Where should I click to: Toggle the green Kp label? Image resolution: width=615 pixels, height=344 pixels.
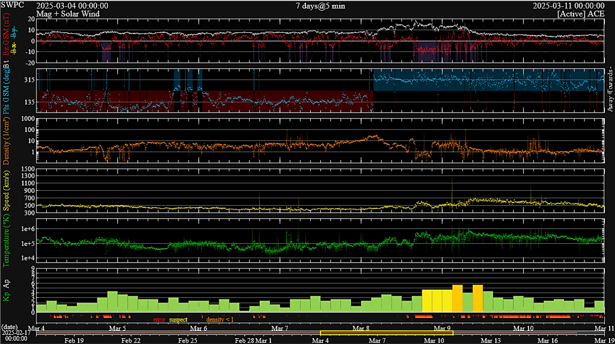tap(6, 296)
